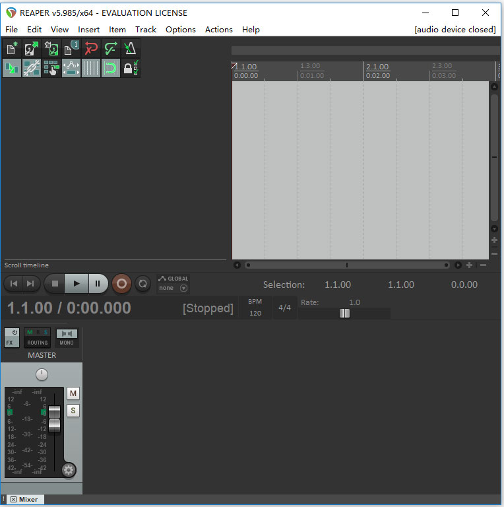Open master track settings gear icon
Image resolution: width=504 pixels, height=507 pixels.
69,470
